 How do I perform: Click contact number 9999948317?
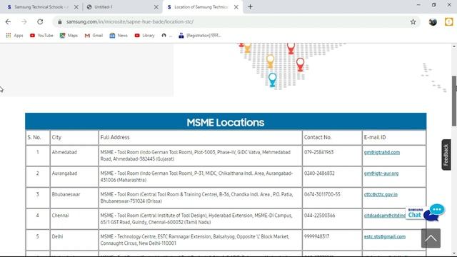click(316, 236)
